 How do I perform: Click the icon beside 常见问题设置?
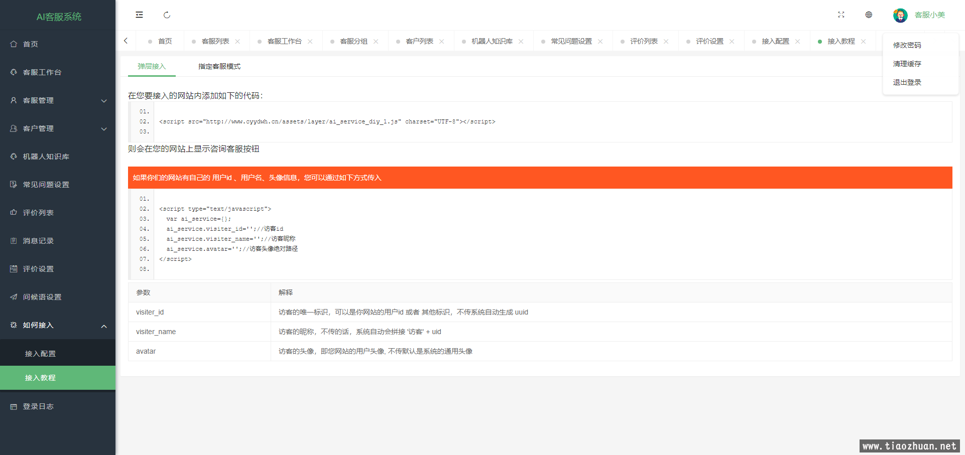click(x=14, y=185)
